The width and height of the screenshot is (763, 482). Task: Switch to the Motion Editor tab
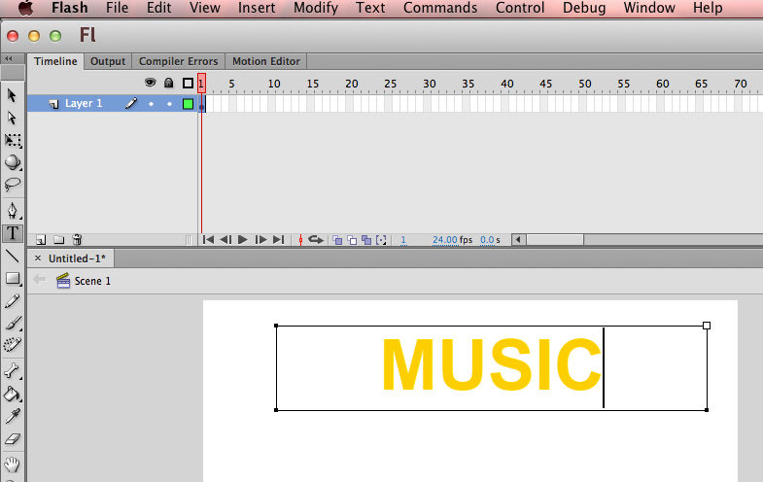point(266,61)
